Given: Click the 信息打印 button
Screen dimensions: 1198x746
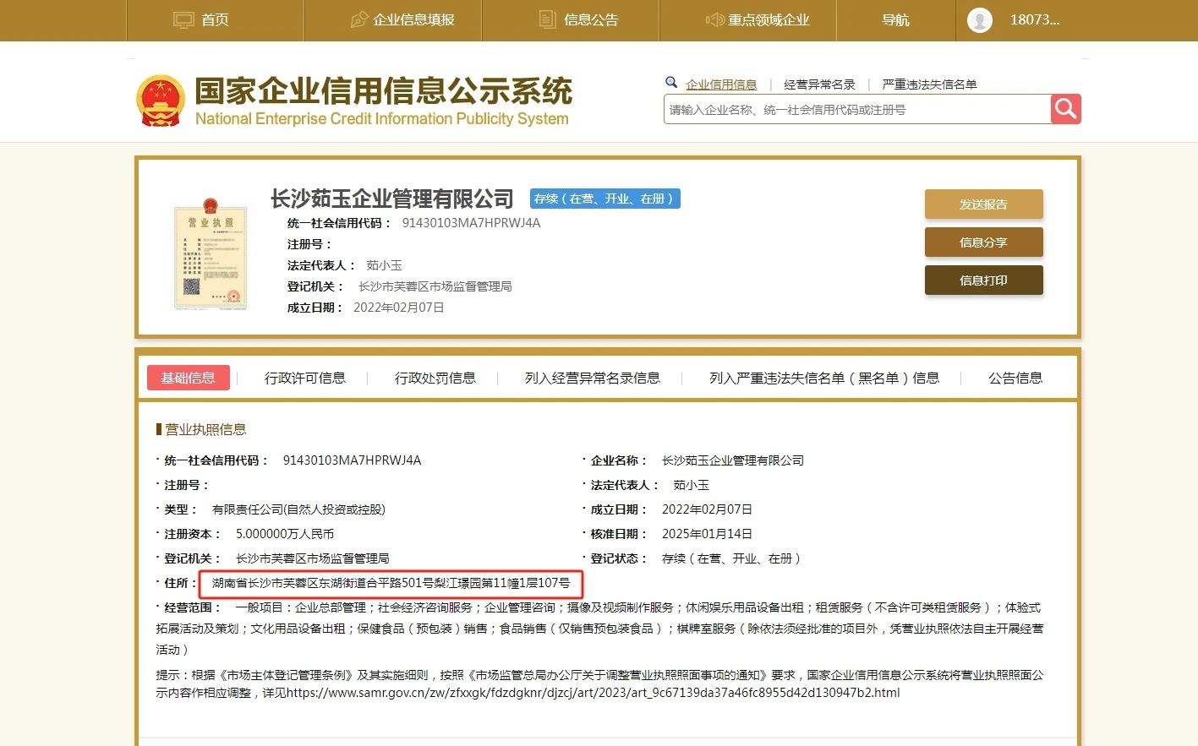Looking at the screenshot, I should [983, 280].
